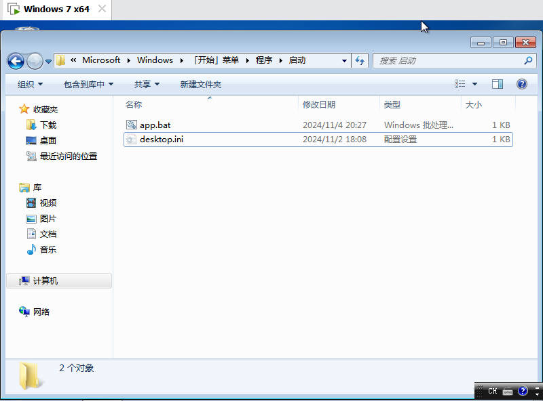
Task: Click the refresh button beside address bar
Action: tap(360, 61)
